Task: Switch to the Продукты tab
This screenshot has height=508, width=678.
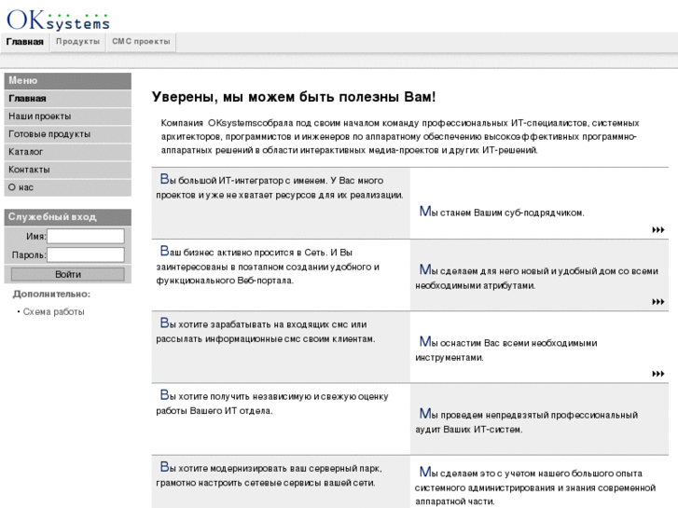Action: pos(77,42)
